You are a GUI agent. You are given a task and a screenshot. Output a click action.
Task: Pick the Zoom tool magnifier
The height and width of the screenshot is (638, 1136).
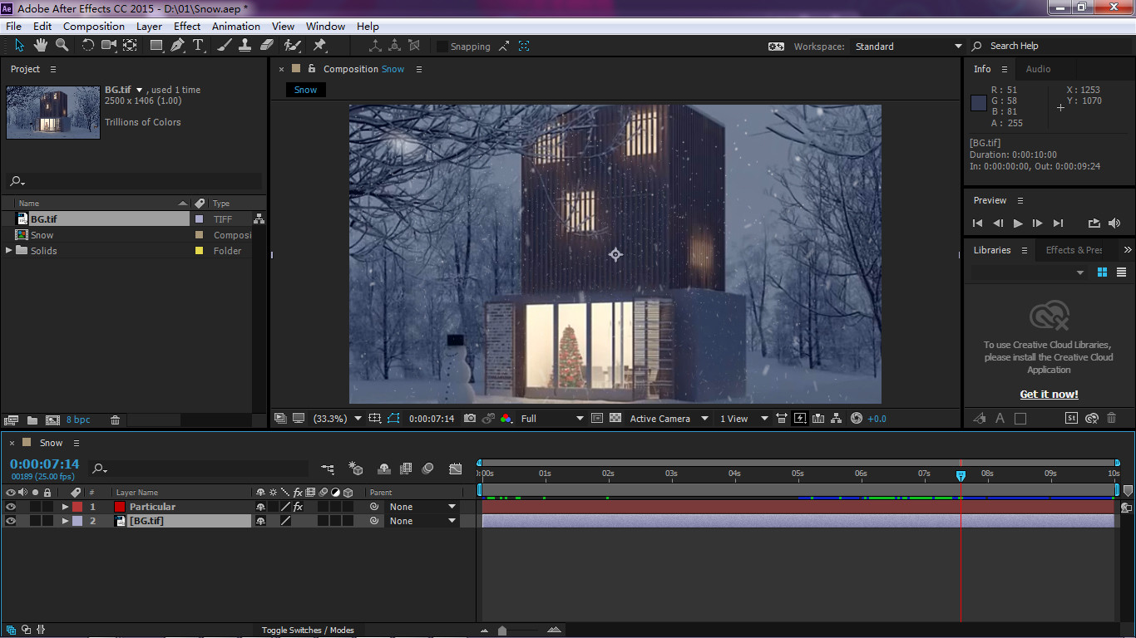[62, 46]
